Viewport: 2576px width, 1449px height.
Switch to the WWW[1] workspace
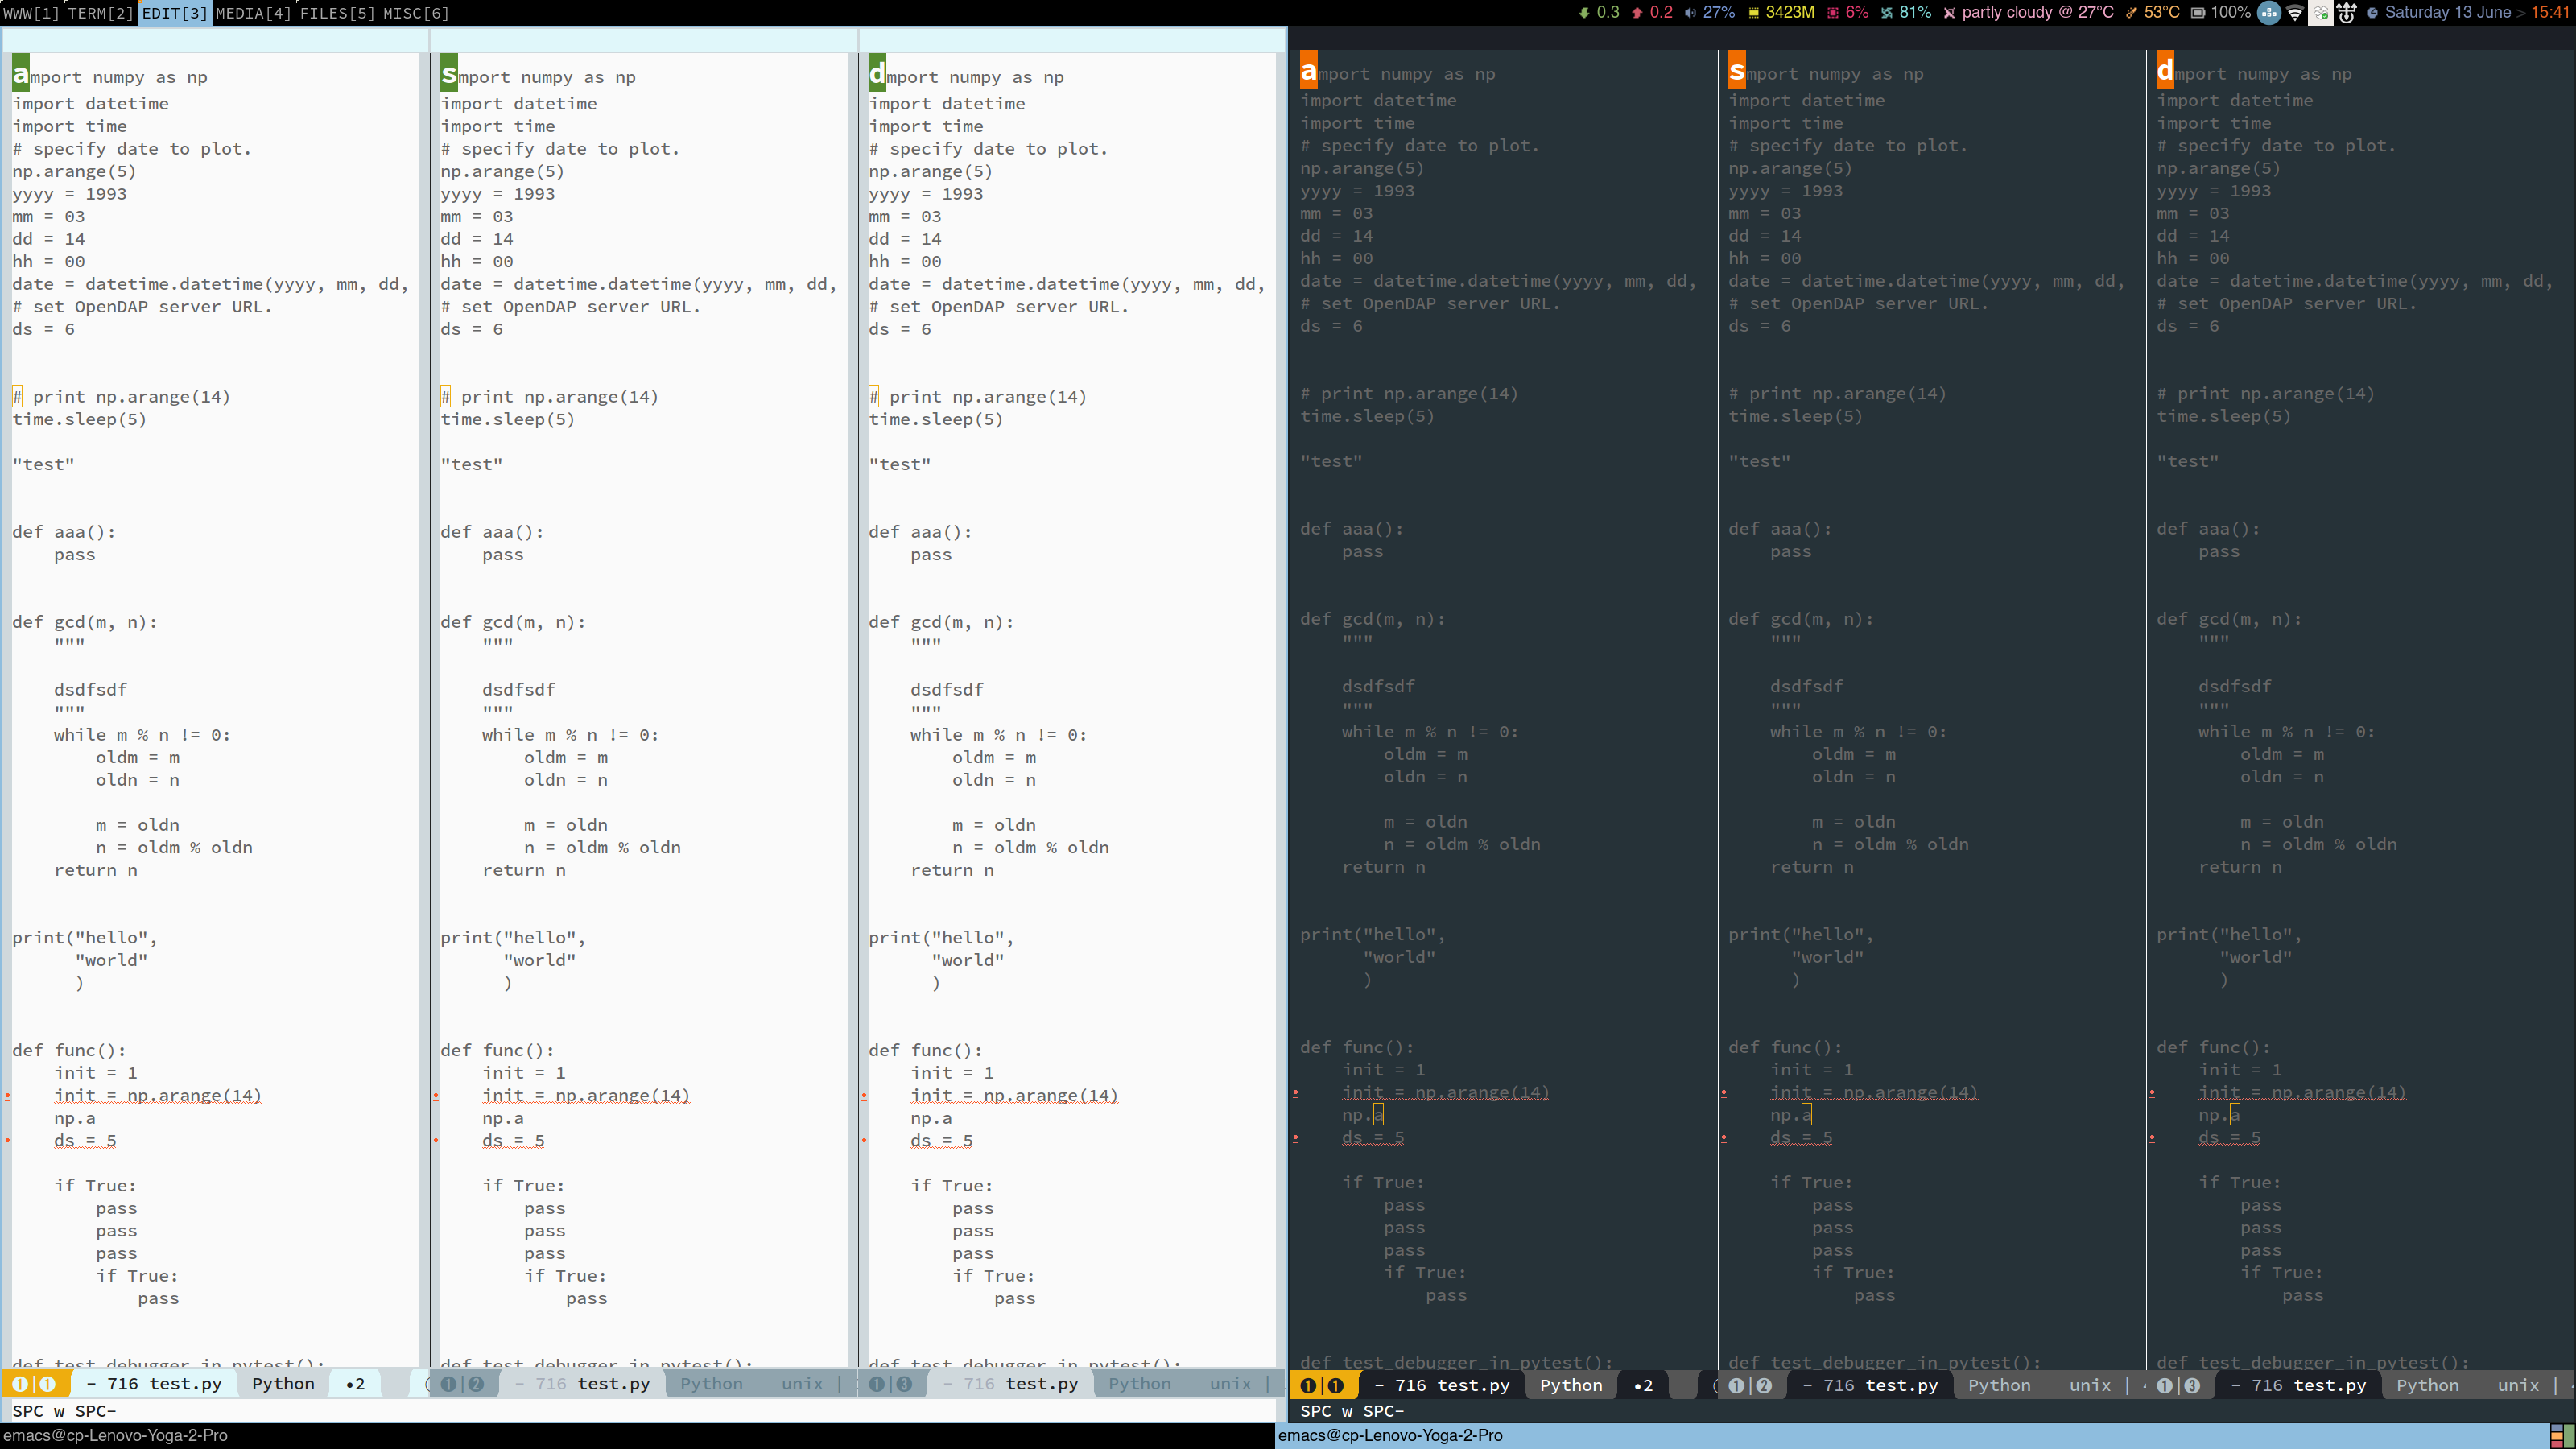click(x=31, y=13)
